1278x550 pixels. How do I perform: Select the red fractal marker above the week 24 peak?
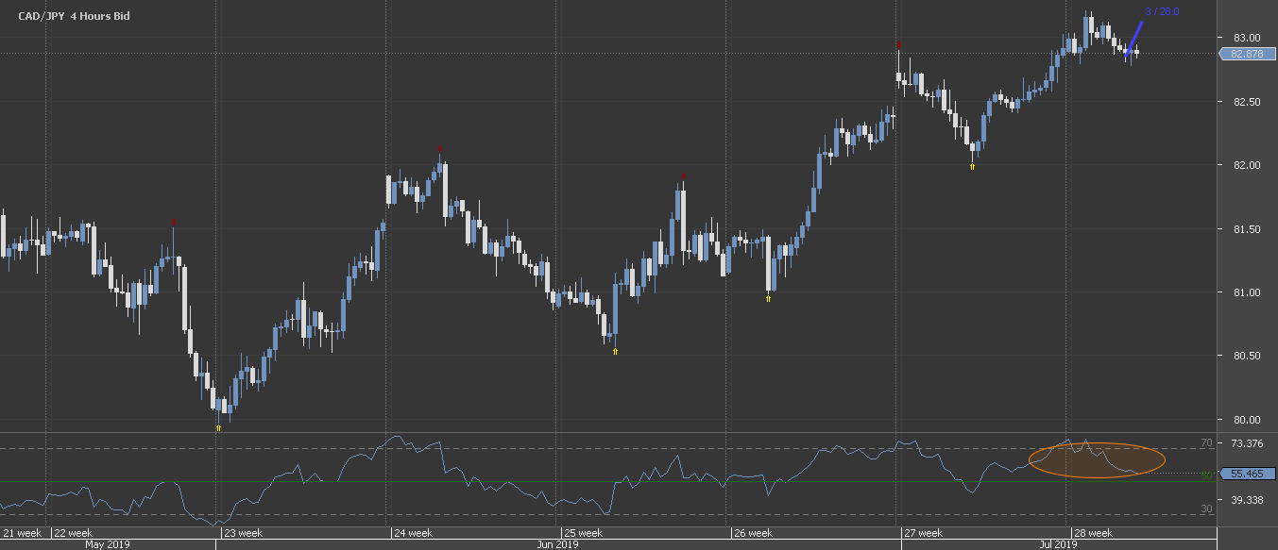click(439, 148)
